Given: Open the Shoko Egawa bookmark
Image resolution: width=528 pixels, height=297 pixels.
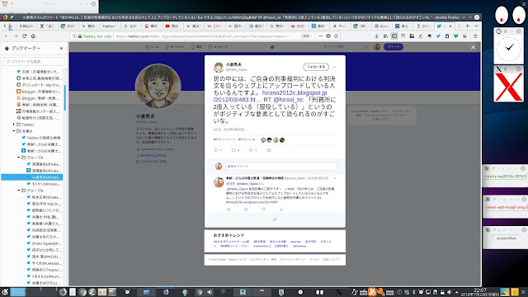Looking at the screenshot, I should pyautogui.click(x=44, y=243).
